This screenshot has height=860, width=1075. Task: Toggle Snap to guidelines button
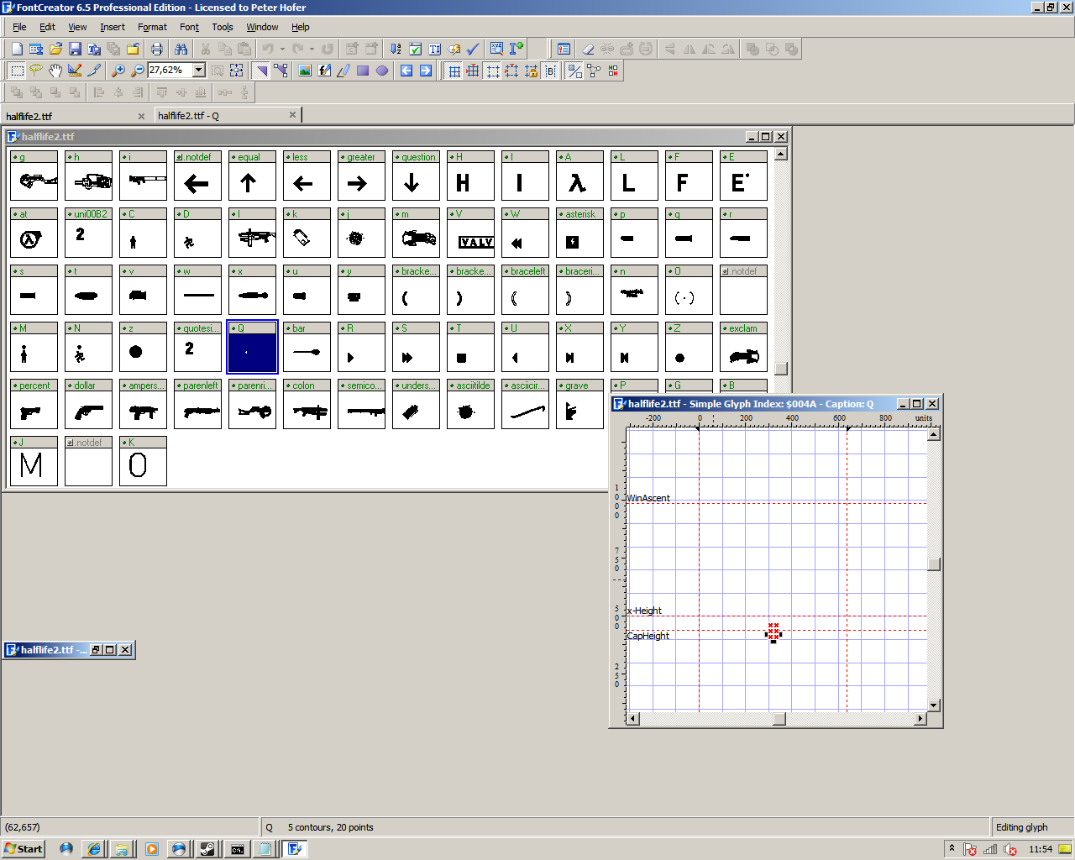511,71
